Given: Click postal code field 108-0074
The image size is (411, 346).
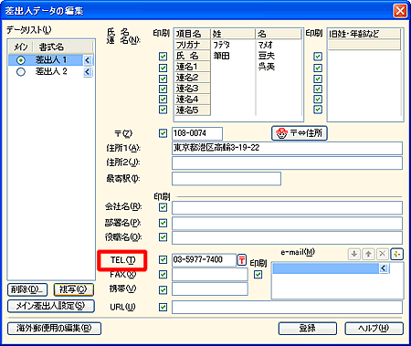Looking at the screenshot, I should (197, 133).
